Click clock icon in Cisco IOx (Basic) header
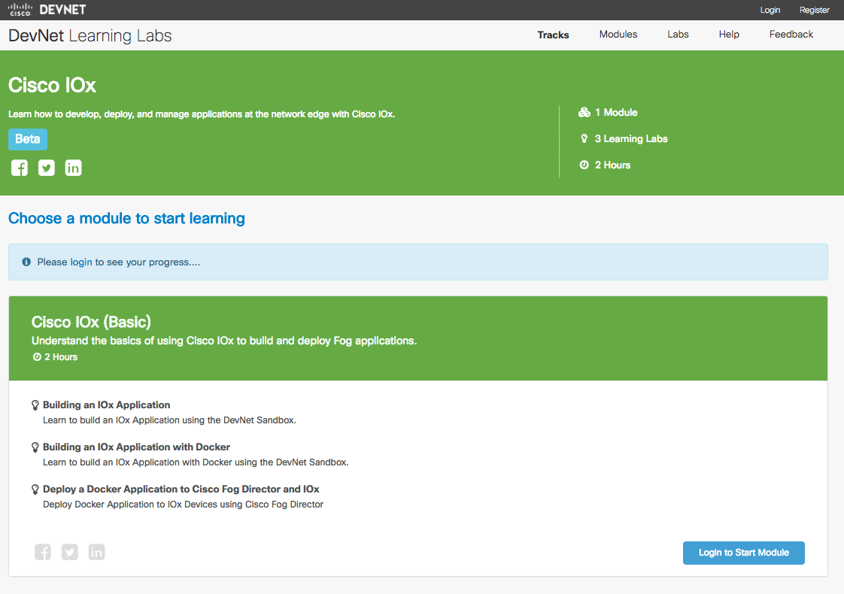Screen dimensions: 844x594 point(37,356)
